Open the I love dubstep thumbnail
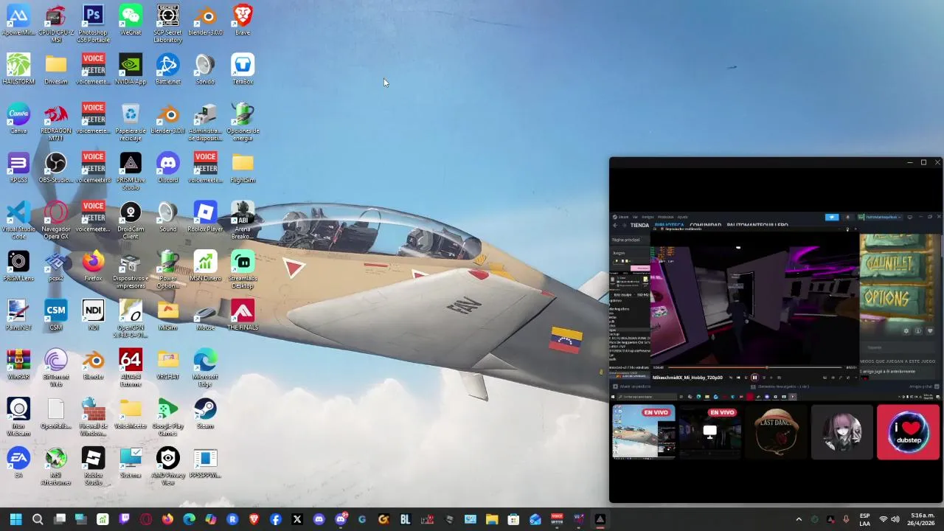 pyautogui.click(x=909, y=431)
